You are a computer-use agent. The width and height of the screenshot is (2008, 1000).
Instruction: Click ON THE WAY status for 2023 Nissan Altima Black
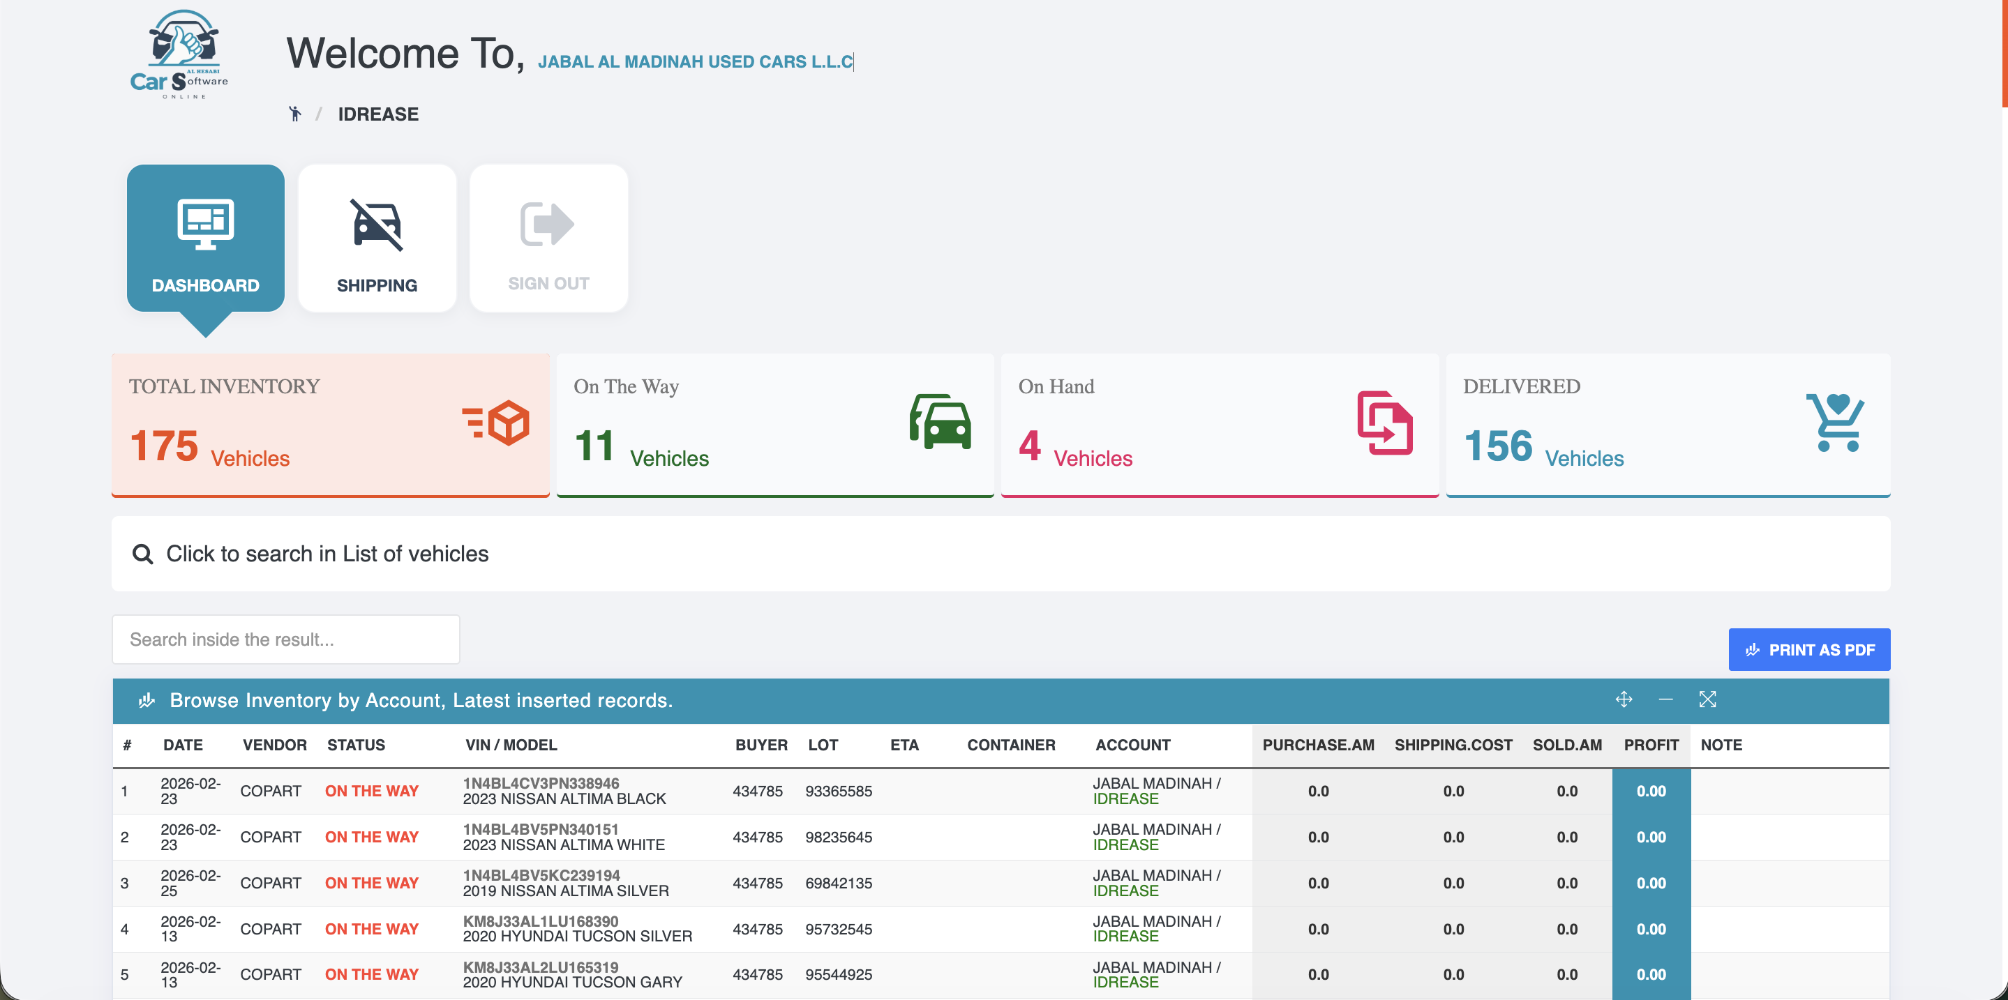coord(372,791)
